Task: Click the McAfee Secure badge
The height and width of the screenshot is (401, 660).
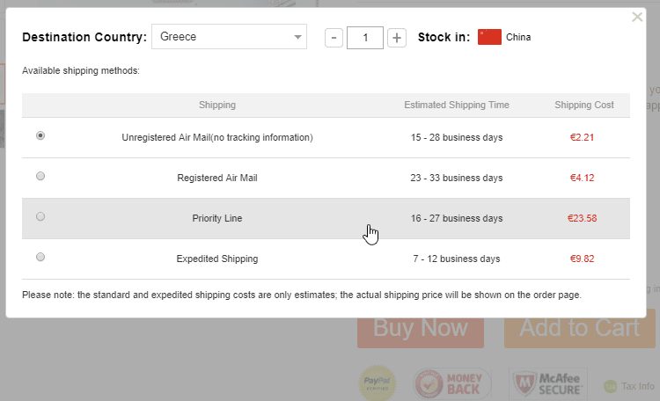Action: click(549, 383)
